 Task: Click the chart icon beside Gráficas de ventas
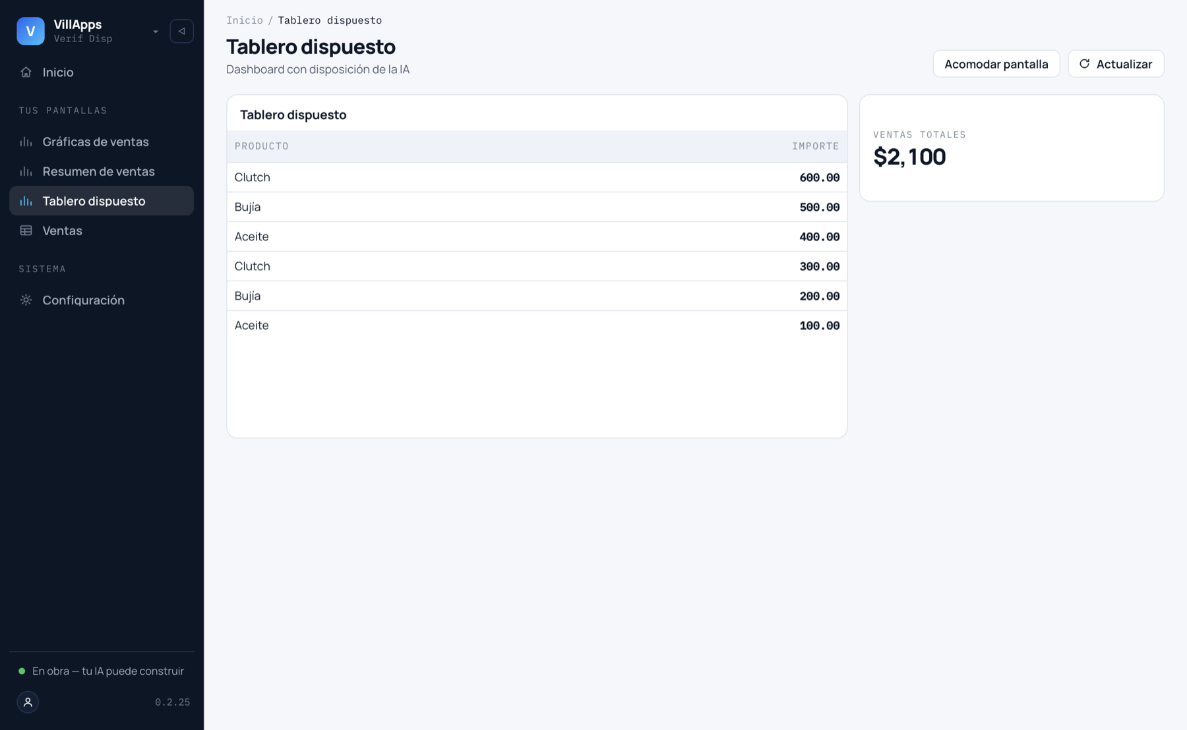coord(26,142)
